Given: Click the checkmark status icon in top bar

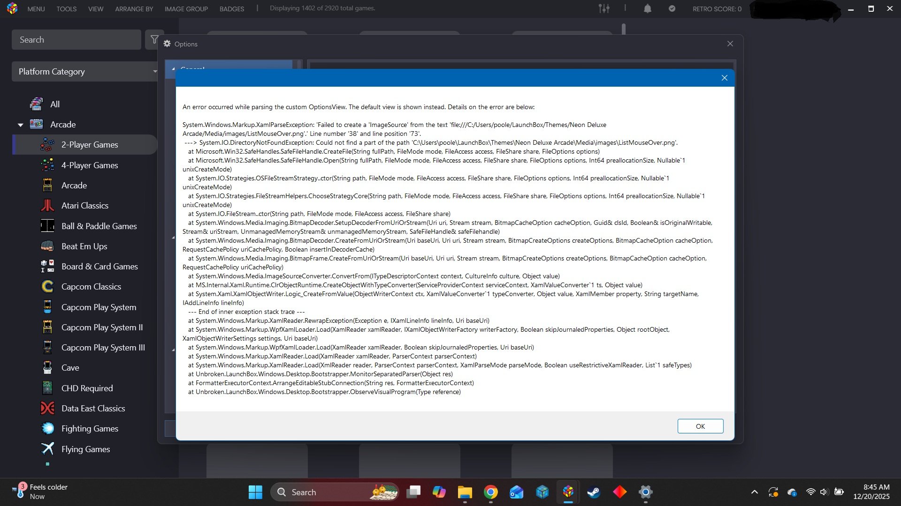Looking at the screenshot, I should coord(672,8).
